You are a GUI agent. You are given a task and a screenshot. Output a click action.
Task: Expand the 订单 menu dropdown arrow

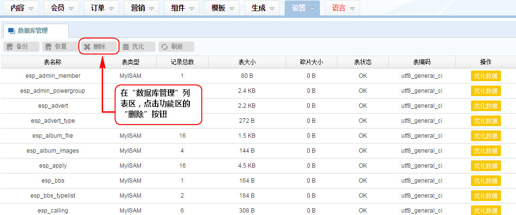(x=111, y=9)
